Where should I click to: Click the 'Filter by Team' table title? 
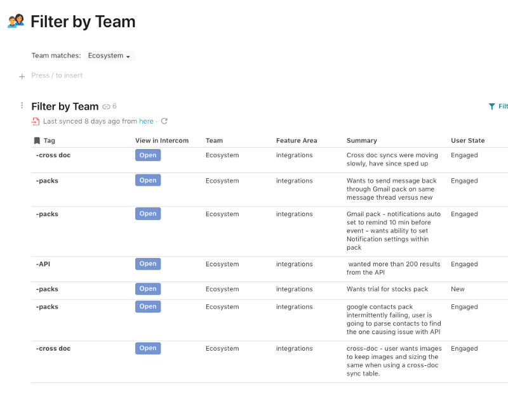(x=65, y=106)
